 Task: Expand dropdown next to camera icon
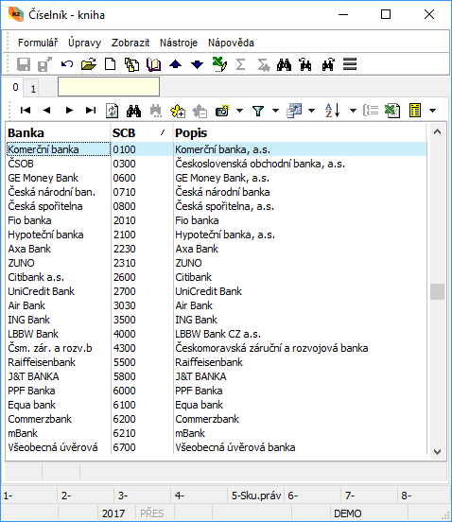239,111
